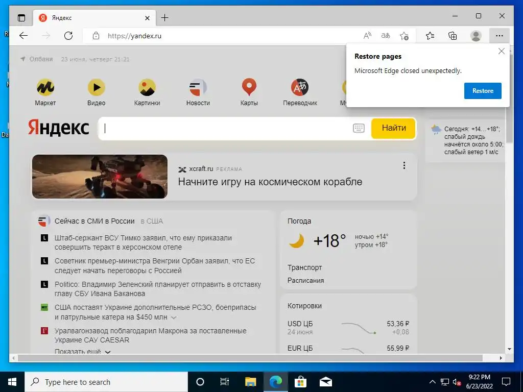This screenshot has width=523, height=392.
Task: Open Yandex Картинки service icon
Action: (147, 92)
